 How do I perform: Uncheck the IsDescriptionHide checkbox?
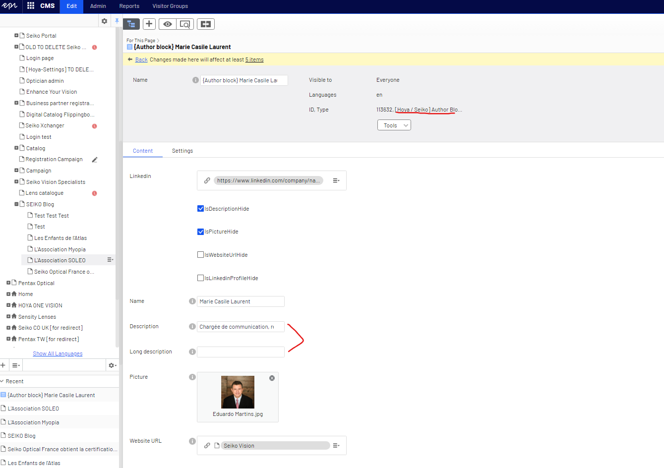(x=201, y=209)
